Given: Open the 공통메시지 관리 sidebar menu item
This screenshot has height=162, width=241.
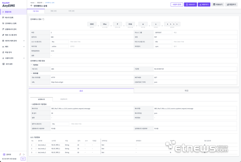Looking at the screenshot, I should pos(13,29).
